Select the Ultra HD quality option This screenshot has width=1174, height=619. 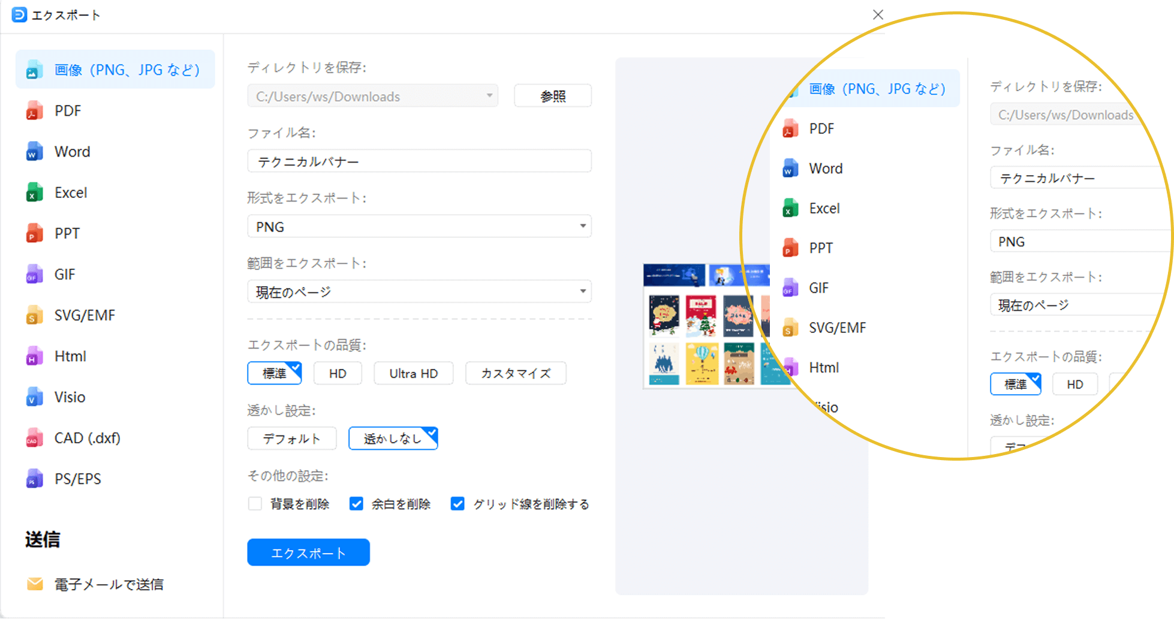click(413, 373)
